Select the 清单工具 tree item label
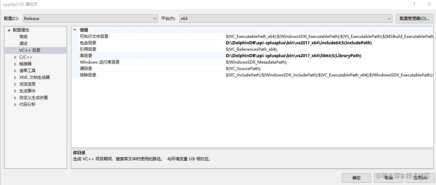436x185 pixels. pyautogui.click(x=27, y=70)
